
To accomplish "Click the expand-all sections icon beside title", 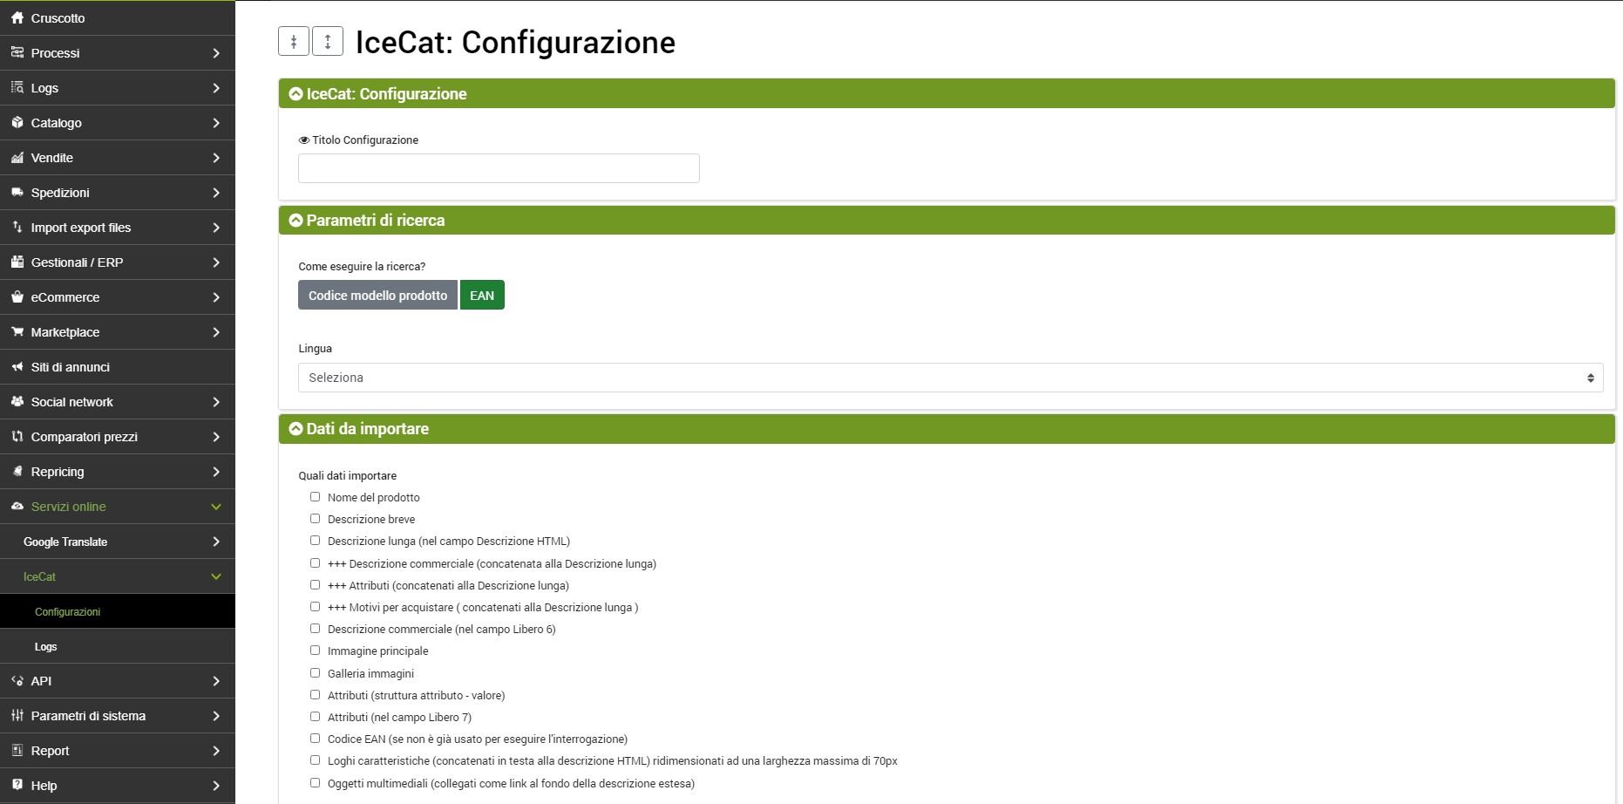I will 328,41.
